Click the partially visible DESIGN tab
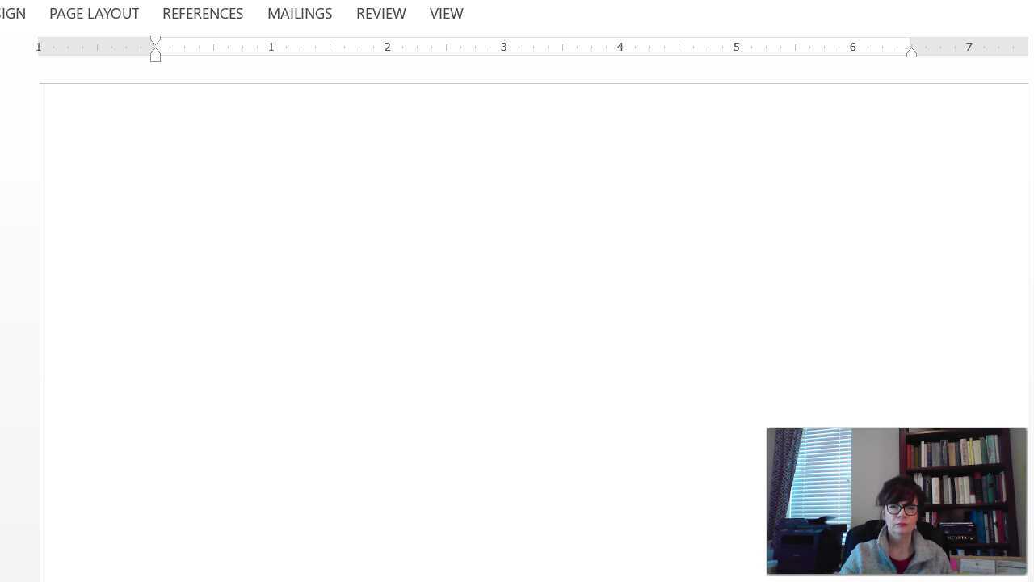 [12, 13]
